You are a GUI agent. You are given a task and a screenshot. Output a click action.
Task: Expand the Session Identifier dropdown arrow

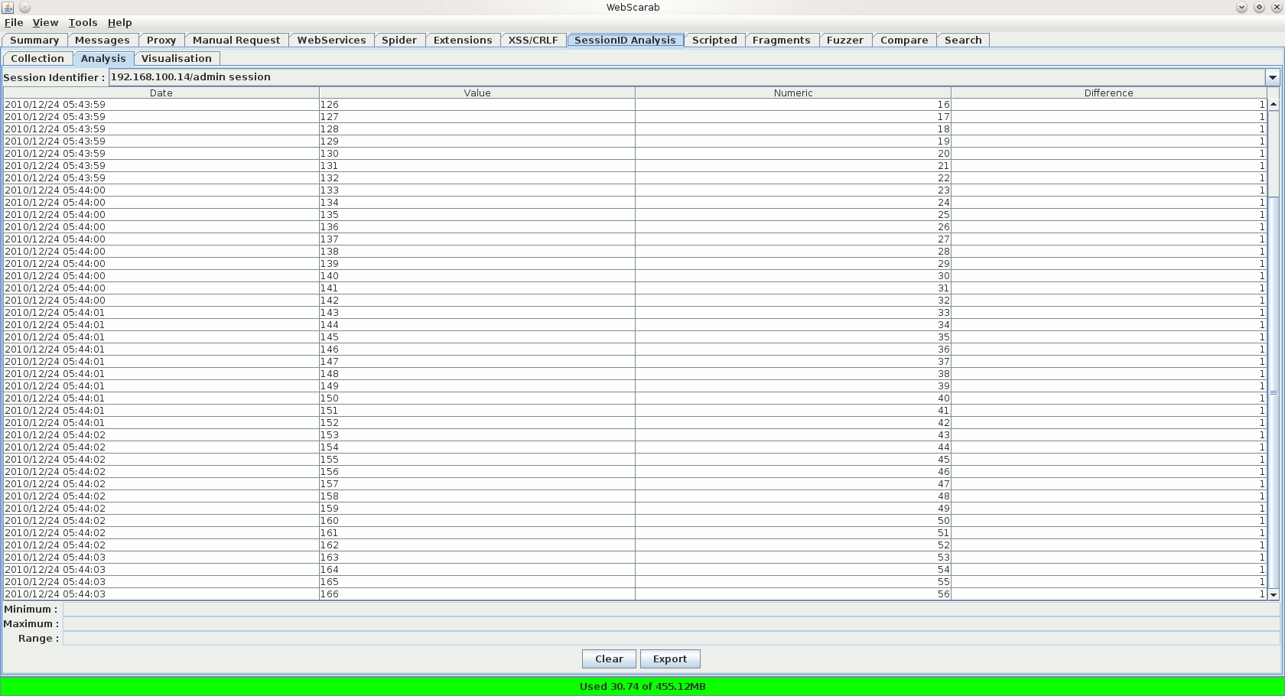[x=1273, y=77]
